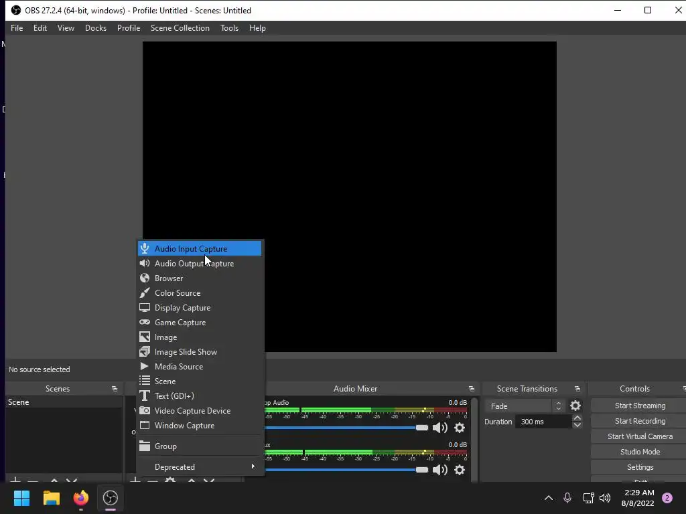Screen dimensions: 686x514
Task: Choose Video Capture Device camera entry
Action: tap(200, 411)
